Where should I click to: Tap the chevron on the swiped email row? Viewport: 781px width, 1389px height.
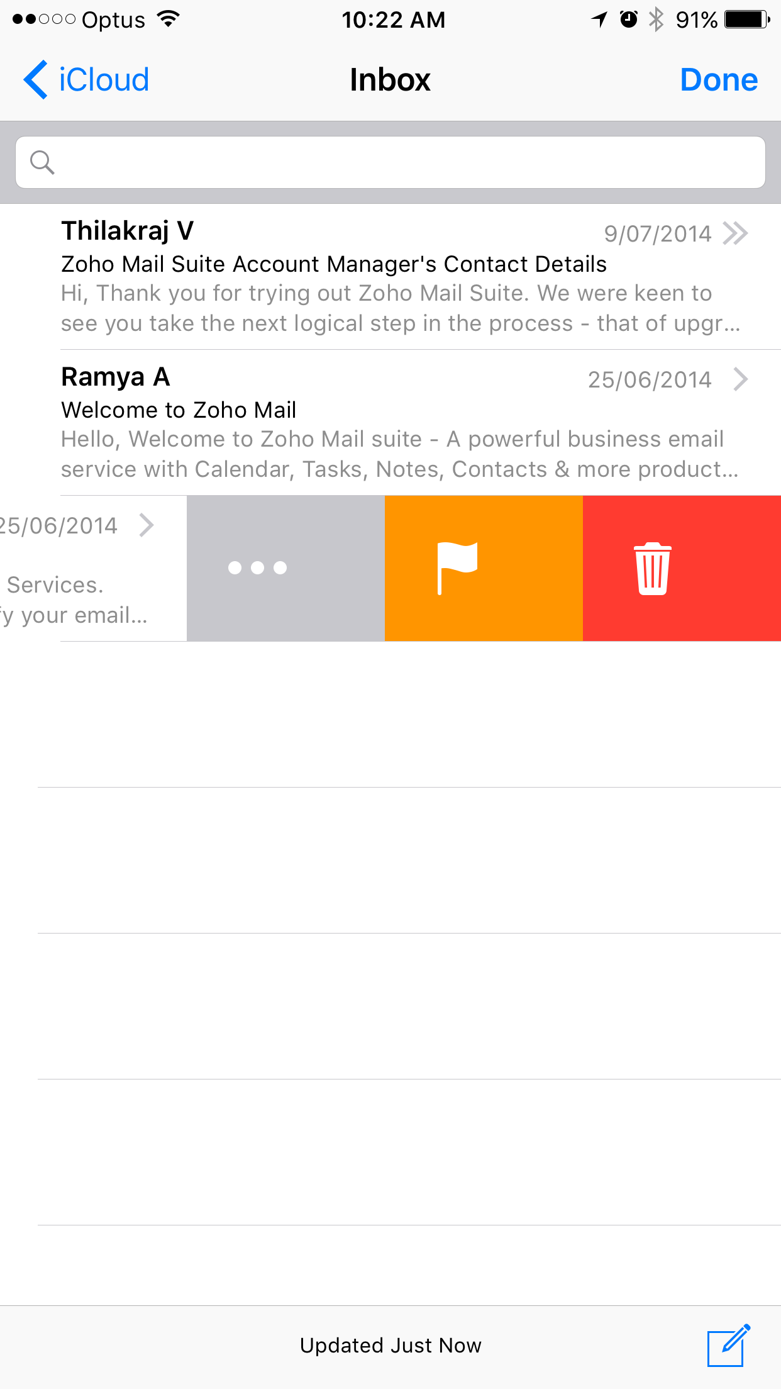pyautogui.click(x=147, y=525)
